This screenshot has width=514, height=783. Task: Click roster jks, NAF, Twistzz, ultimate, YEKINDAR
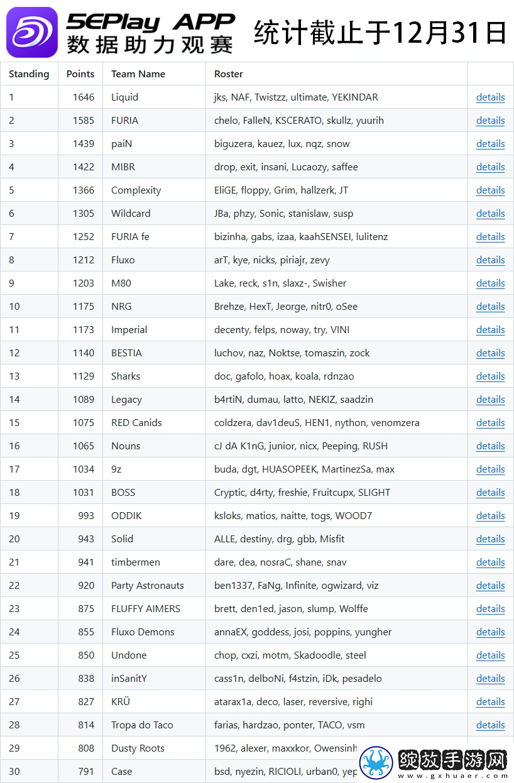pyautogui.click(x=296, y=97)
